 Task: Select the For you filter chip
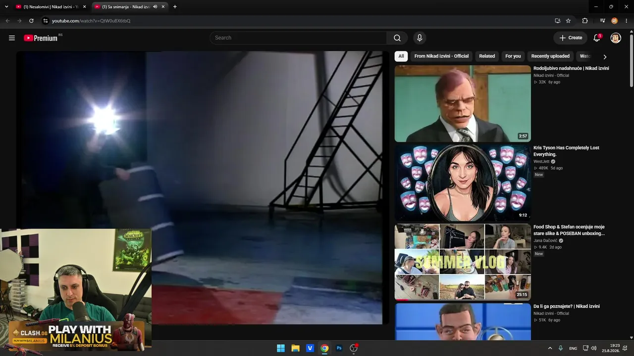[513, 56]
